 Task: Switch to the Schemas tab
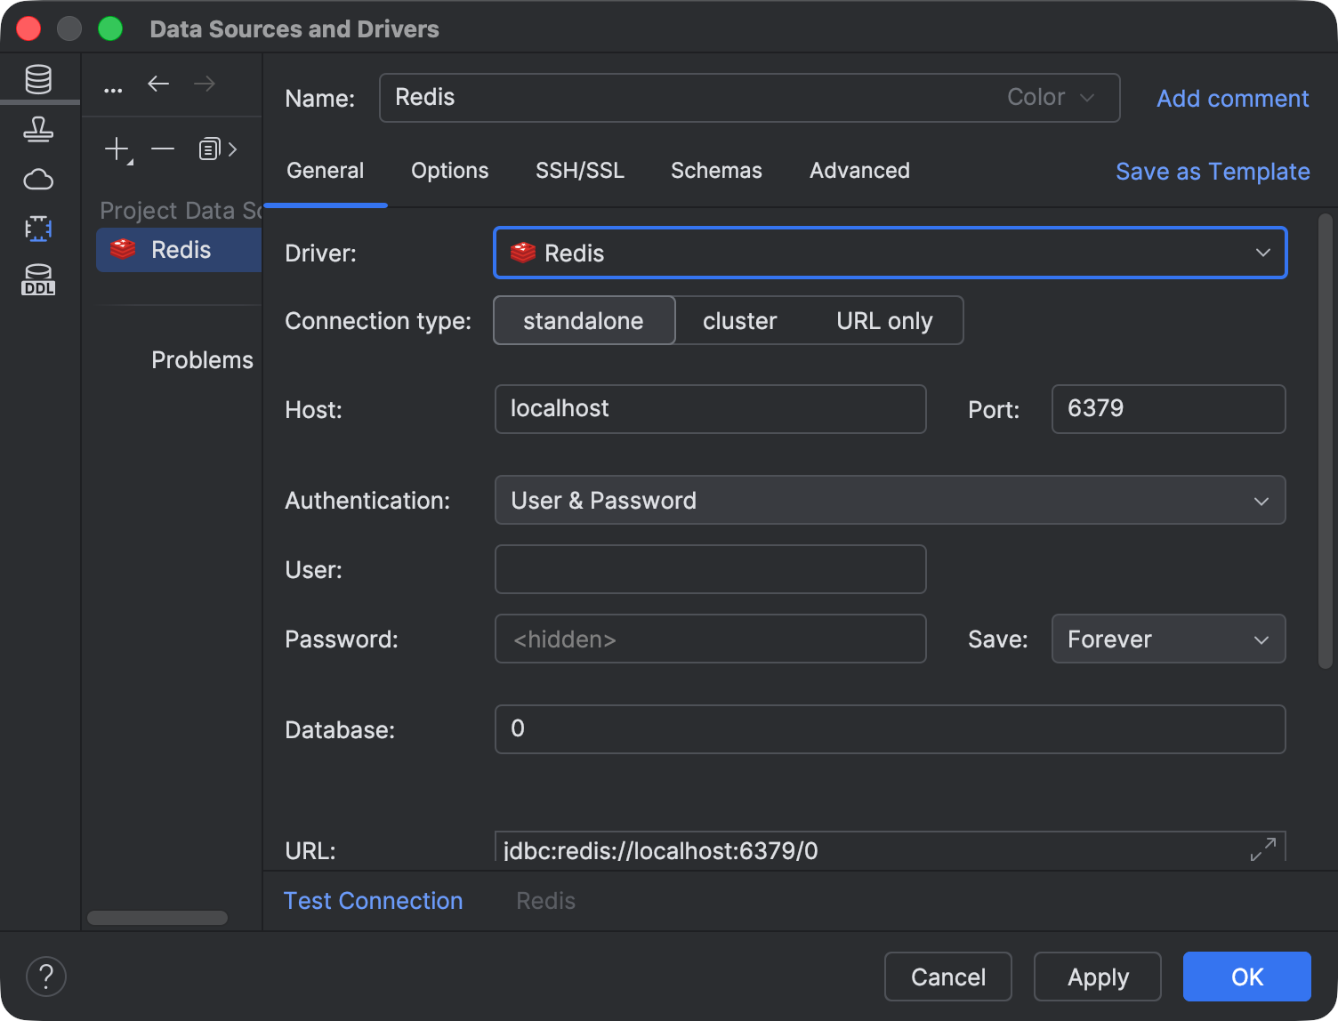716,171
